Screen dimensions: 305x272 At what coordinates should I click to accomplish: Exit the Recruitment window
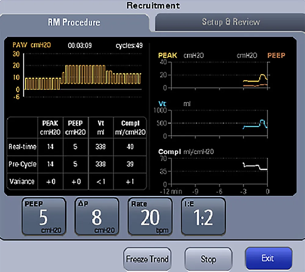point(268,259)
